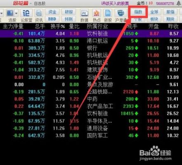182x165 pixels.
Task: Select the 建筑装饰 industry row
Action: click(x=91, y=70)
